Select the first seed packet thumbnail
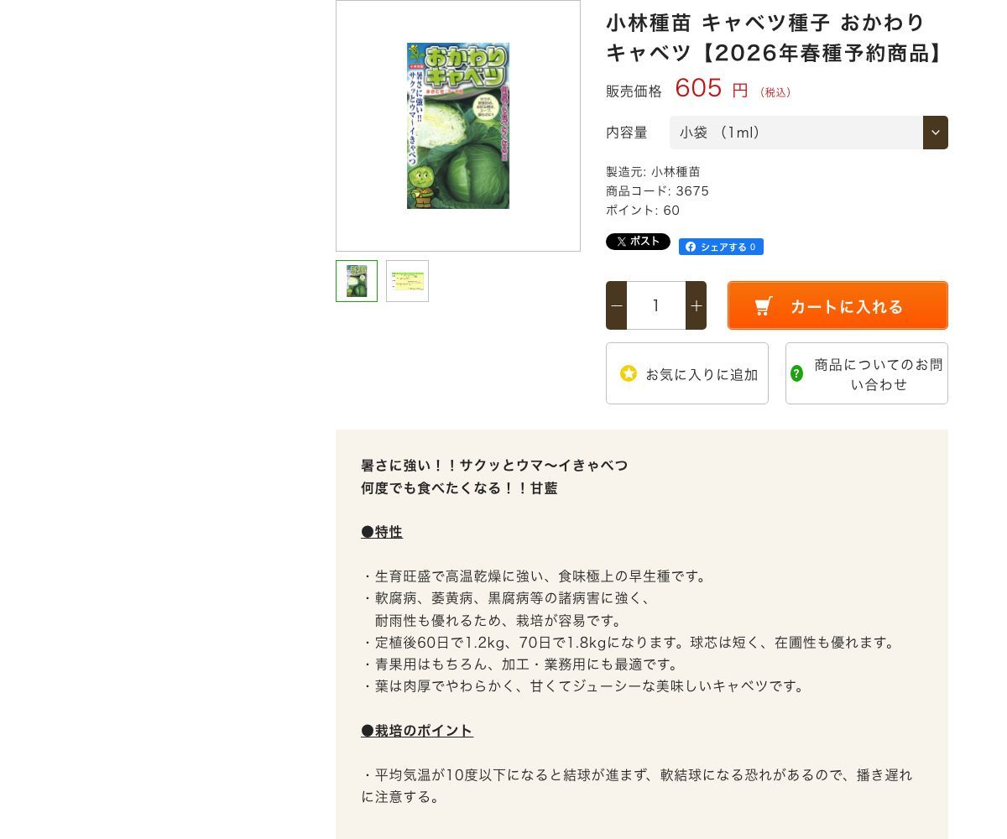This screenshot has width=1007, height=839. tap(357, 281)
